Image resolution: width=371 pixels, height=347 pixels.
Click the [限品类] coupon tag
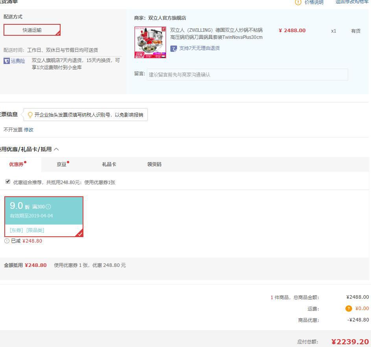[x=35, y=230]
